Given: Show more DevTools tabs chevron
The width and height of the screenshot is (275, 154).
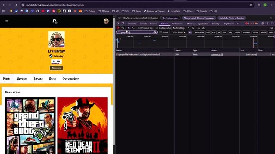Looking at the screenshot, I should (238, 24).
